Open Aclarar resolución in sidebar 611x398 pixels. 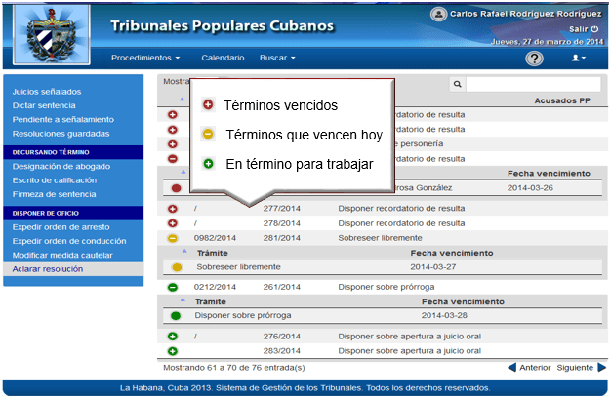pos(48,268)
